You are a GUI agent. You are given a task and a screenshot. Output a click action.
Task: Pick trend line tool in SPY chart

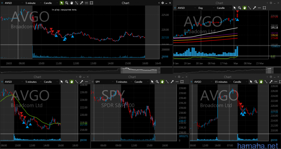point(167,82)
